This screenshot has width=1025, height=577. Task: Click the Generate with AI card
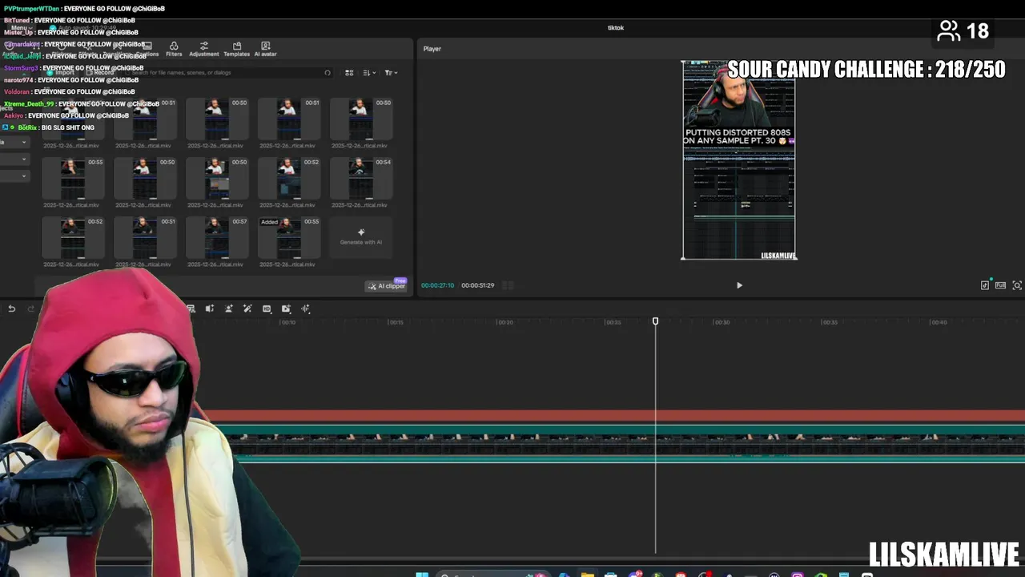click(360, 237)
